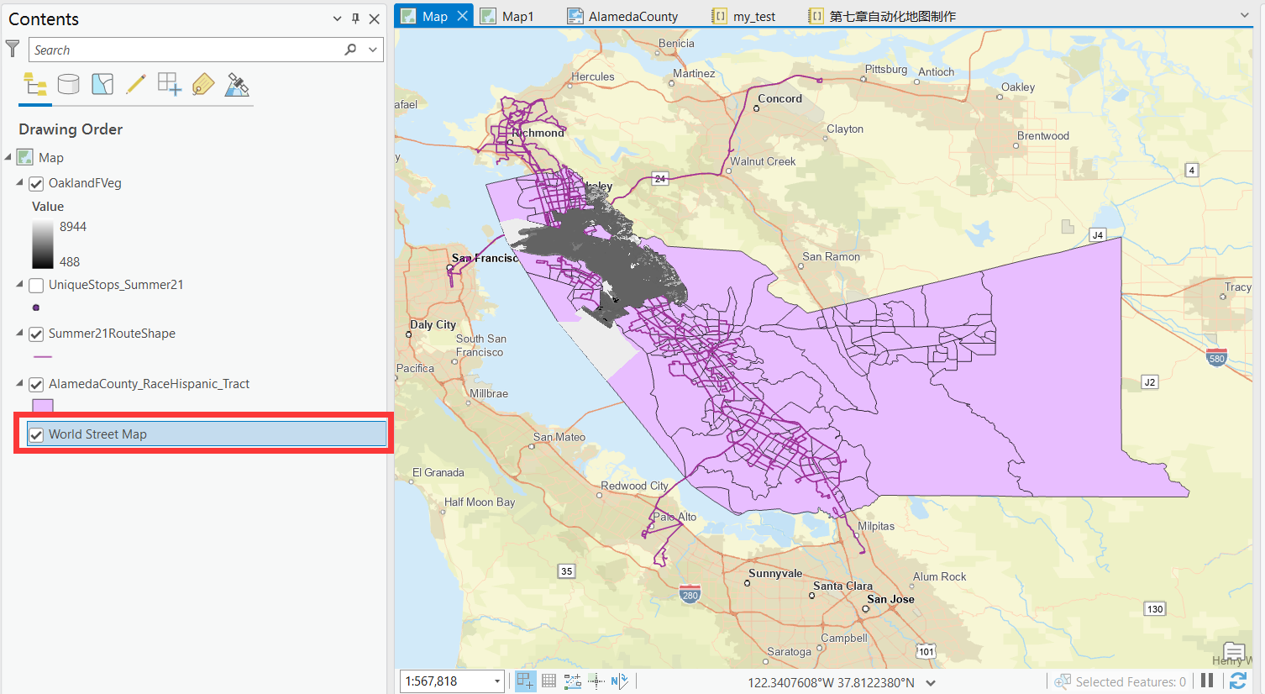Click the ground to grid correction icon
Viewport: 1265px width, 694px height.
[x=620, y=681]
